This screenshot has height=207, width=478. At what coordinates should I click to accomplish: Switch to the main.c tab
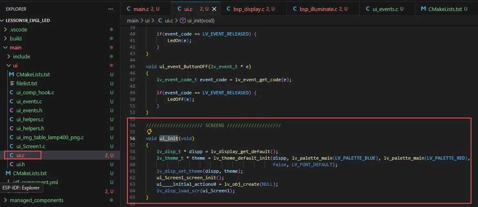[142, 9]
